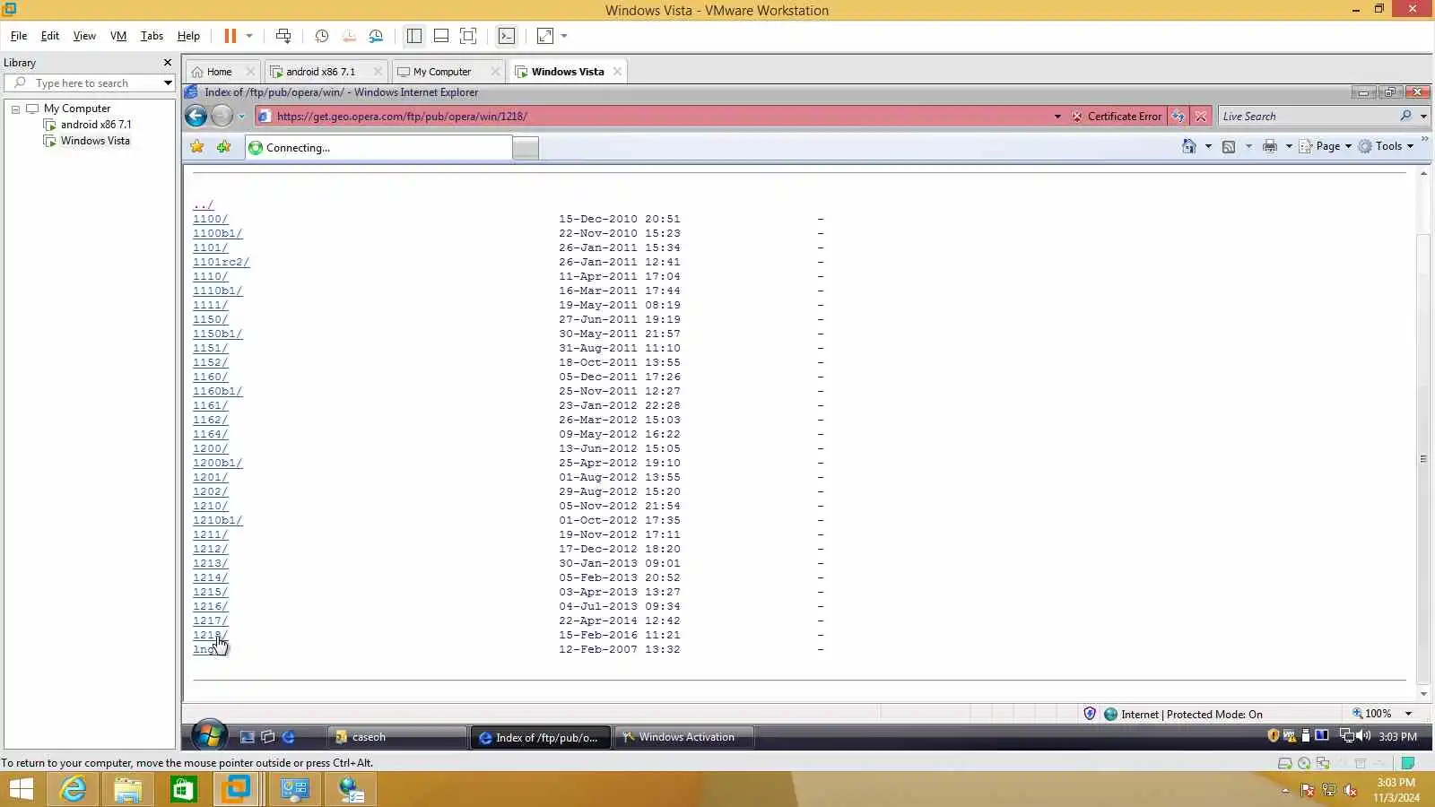Click the IE refresh icon
This screenshot has width=1435, height=807.
1178,117
